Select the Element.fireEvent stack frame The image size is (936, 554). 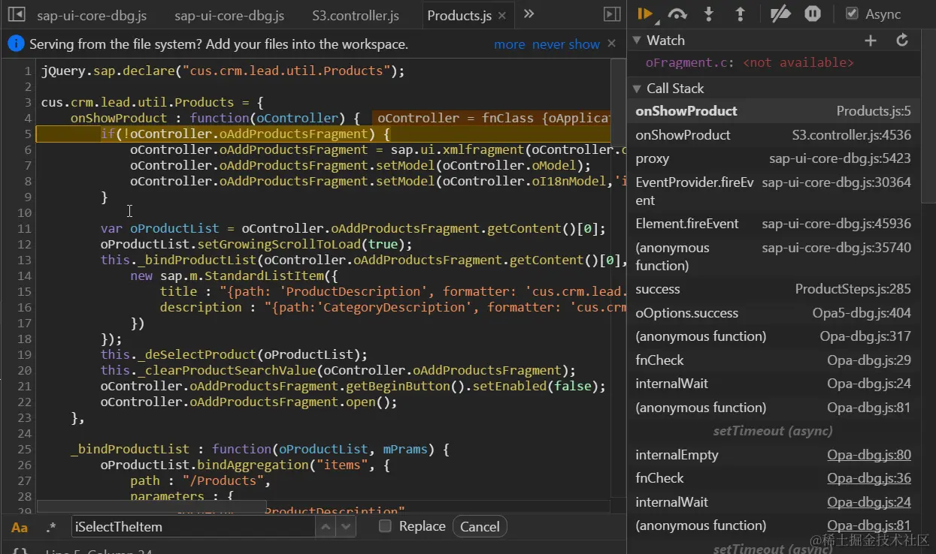(773, 224)
